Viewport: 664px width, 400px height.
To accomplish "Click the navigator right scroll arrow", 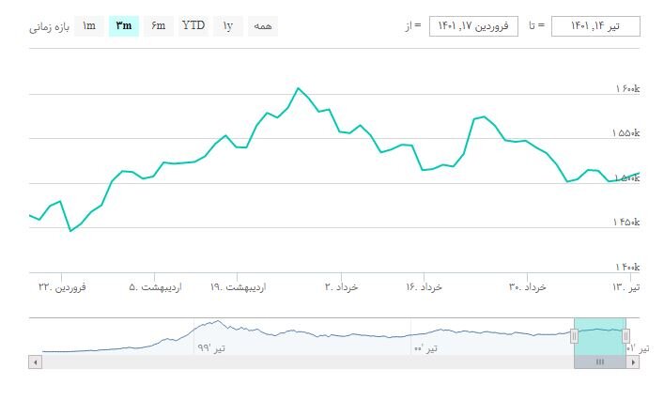I will click(635, 362).
